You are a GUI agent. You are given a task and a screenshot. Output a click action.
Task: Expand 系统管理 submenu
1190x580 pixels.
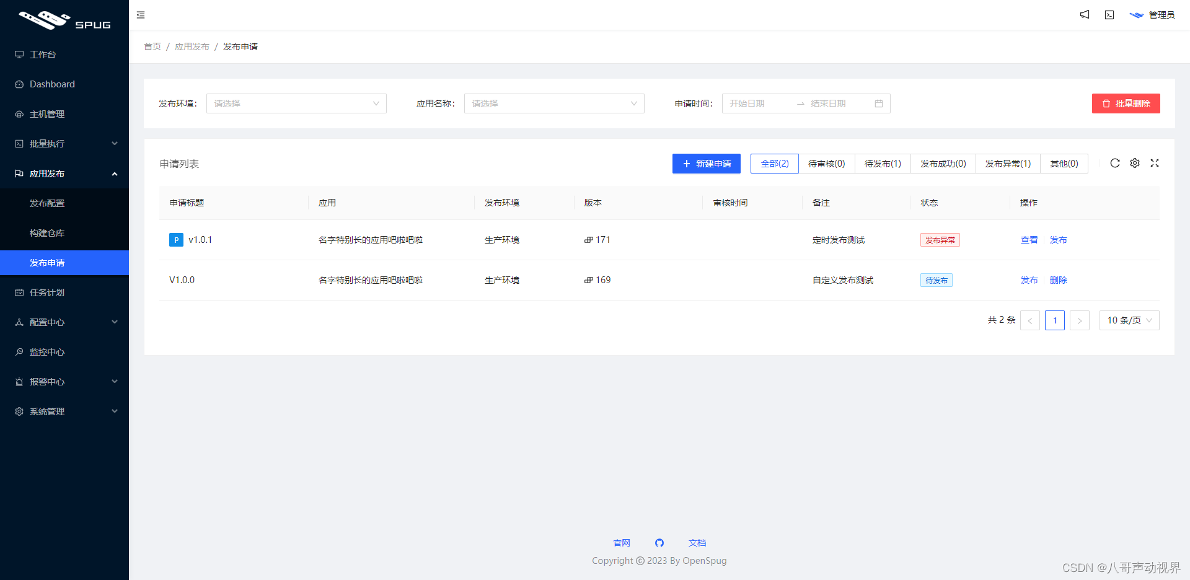(64, 411)
